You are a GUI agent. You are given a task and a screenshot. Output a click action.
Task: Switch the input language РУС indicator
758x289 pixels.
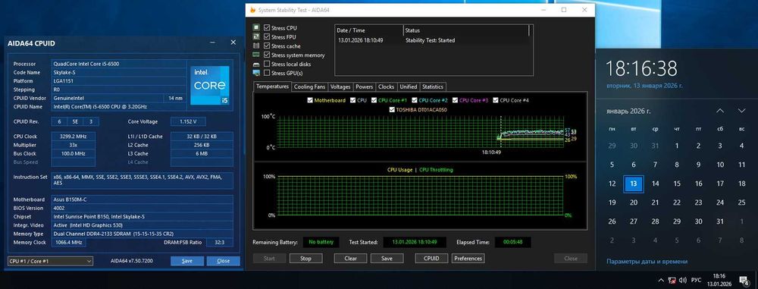696,280
